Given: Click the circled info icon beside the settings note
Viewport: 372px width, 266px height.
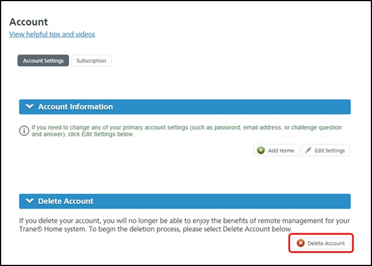Looking at the screenshot, I should pyautogui.click(x=24, y=131).
